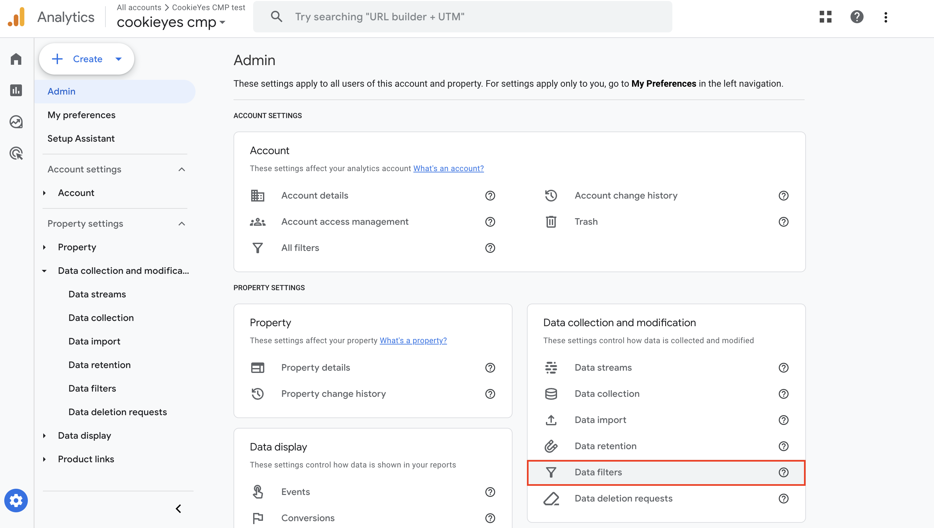The height and width of the screenshot is (528, 934).
Task: Open the three-dot more options menu
Action: 886,17
